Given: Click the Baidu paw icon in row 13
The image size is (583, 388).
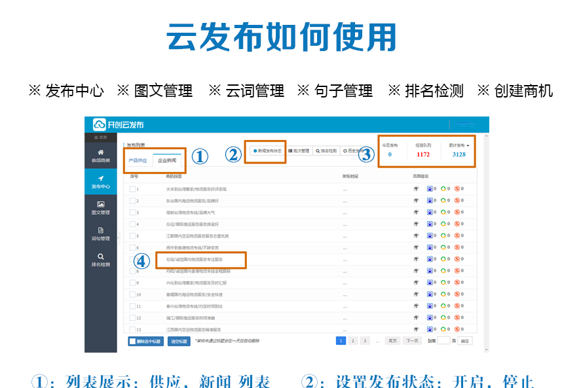Looking at the screenshot, I should pyautogui.click(x=430, y=329).
